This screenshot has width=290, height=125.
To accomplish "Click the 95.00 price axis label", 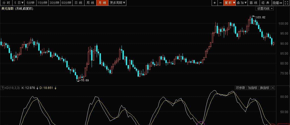I will [284, 34].
